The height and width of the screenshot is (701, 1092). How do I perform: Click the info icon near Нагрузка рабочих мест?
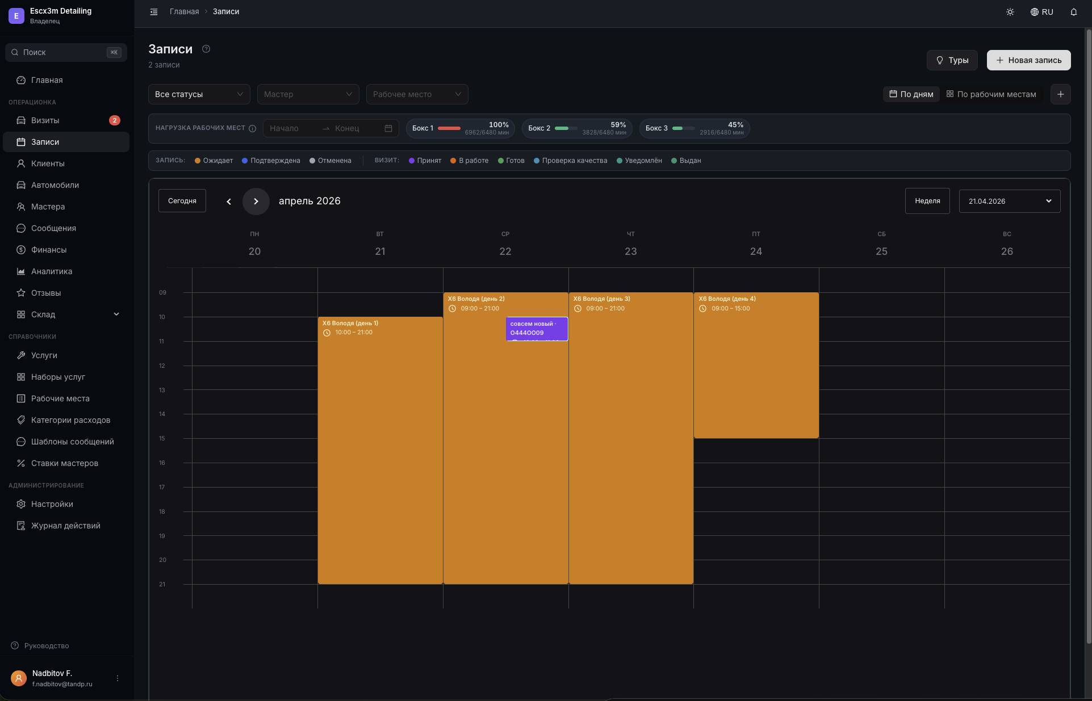(x=252, y=128)
